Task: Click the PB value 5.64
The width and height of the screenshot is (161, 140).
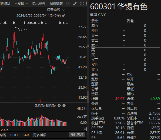Action: [121, 138]
